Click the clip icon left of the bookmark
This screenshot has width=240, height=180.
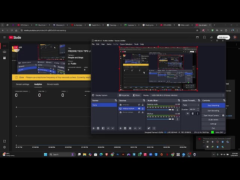click(198, 37)
